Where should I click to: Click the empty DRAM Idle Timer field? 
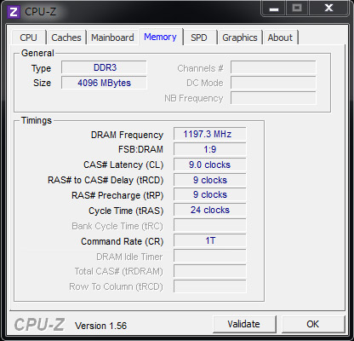coord(209,256)
